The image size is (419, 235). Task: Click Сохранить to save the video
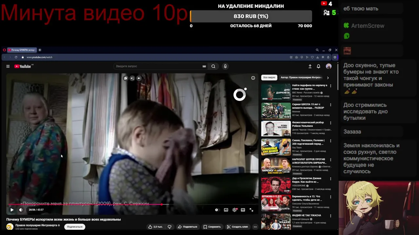(x=212, y=227)
